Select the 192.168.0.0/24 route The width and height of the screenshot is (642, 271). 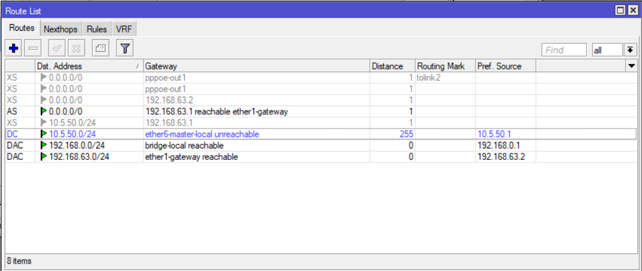click(320, 145)
